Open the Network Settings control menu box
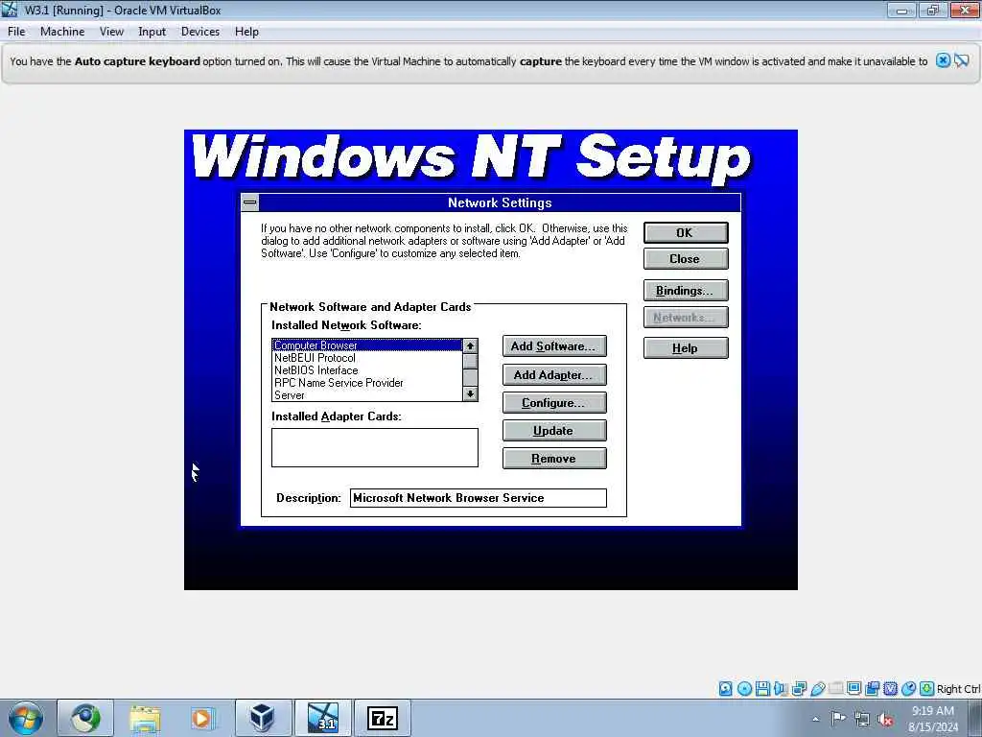This screenshot has height=737, width=982. pyautogui.click(x=250, y=202)
